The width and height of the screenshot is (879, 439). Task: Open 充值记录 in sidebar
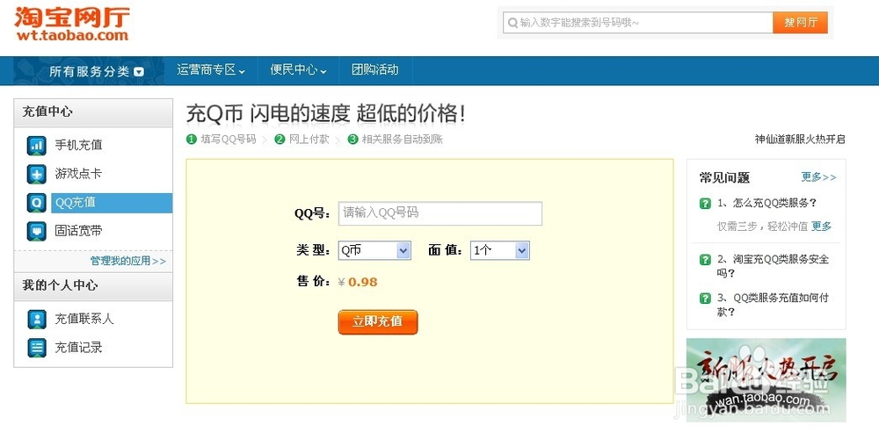[78, 348]
